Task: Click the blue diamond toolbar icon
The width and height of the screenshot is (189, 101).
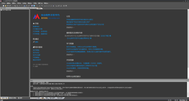Action: click(x=32, y=6)
